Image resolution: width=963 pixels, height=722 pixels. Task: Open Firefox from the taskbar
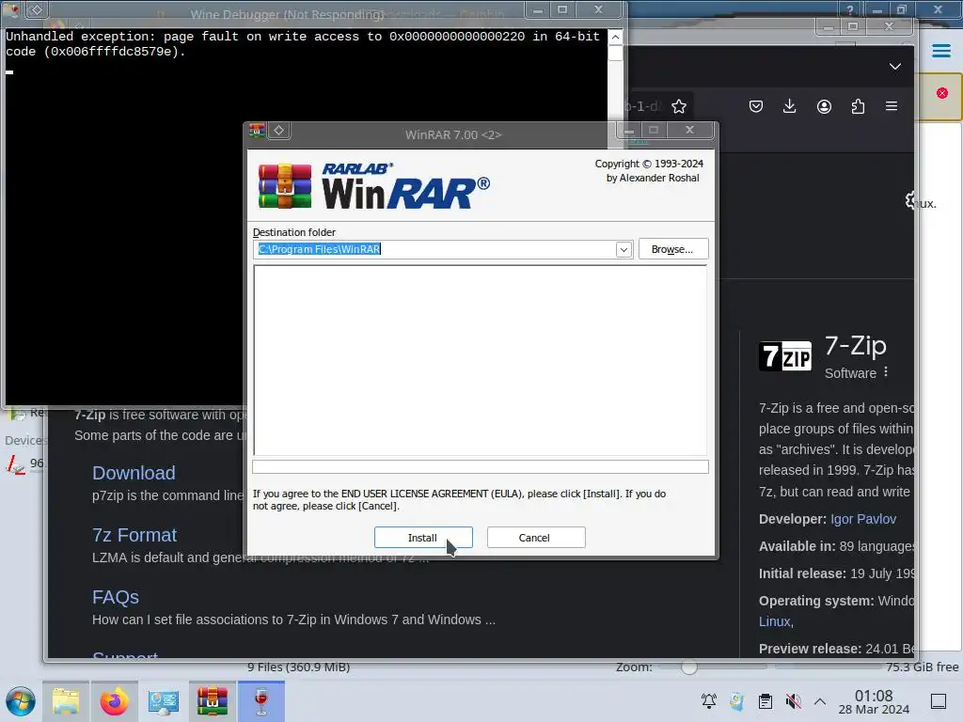(x=114, y=701)
